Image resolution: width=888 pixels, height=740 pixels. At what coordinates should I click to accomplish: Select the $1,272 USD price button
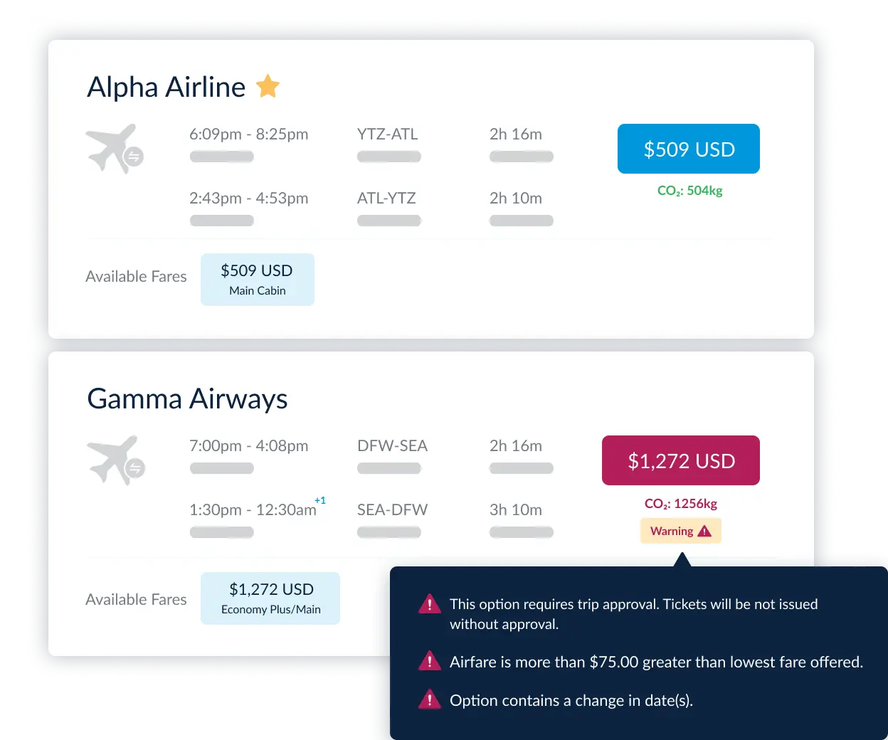tap(681, 460)
